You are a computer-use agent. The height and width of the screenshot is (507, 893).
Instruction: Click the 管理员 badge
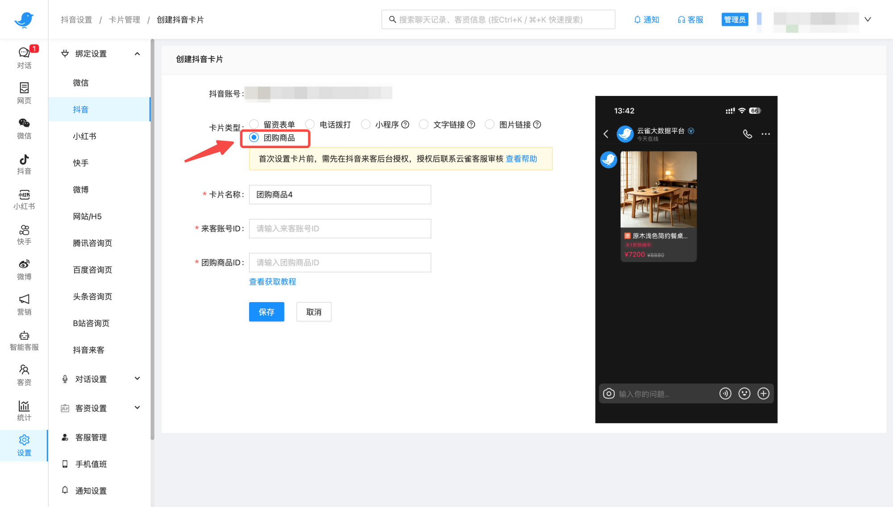(x=734, y=20)
